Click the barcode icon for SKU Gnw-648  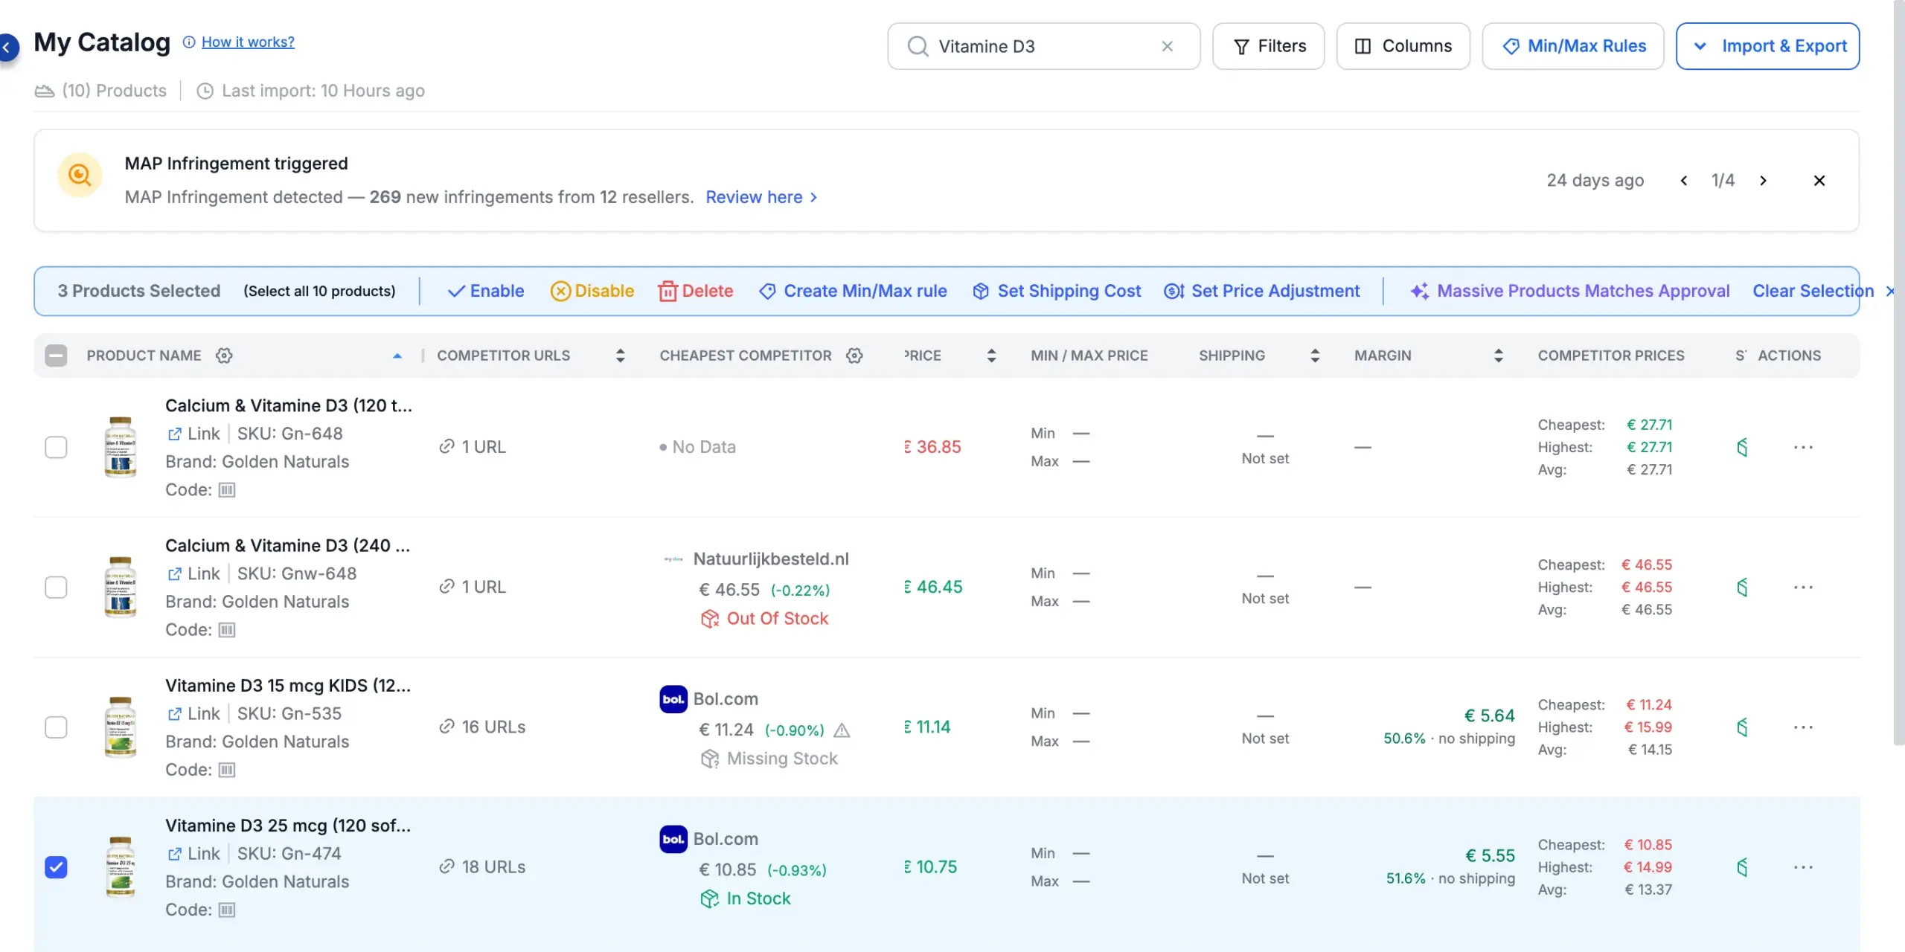pyautogui.click(x=227, y=630)
